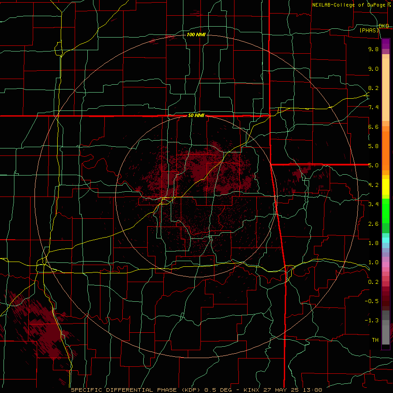Click the 7.4 legend value
The height and width of the screenshot is (393, 393).
coord(373,107)
